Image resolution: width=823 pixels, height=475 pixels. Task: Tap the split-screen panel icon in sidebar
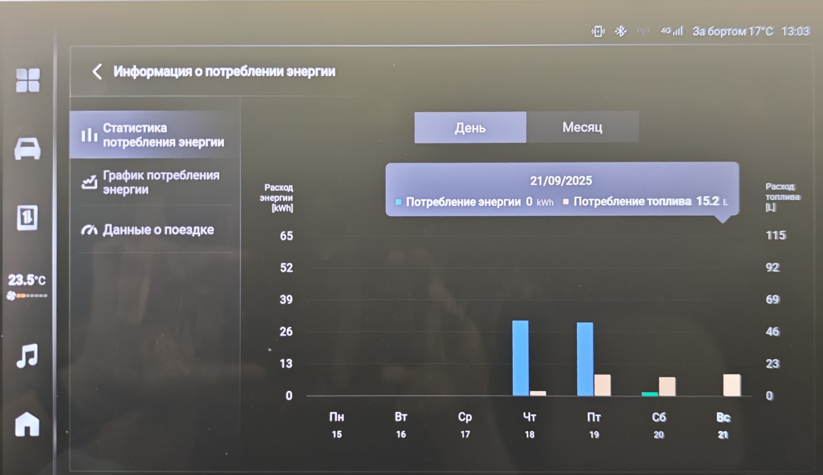tap(27, 217)
